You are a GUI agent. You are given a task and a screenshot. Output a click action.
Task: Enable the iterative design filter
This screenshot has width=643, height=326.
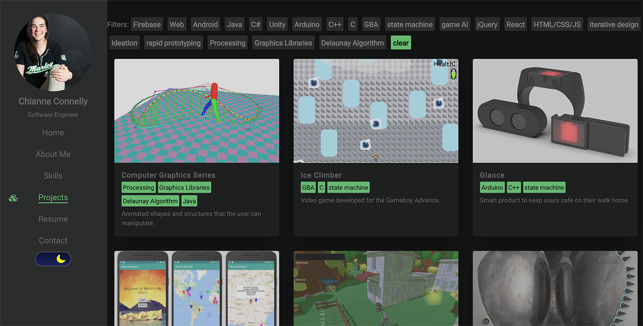[x=614, y=24]
